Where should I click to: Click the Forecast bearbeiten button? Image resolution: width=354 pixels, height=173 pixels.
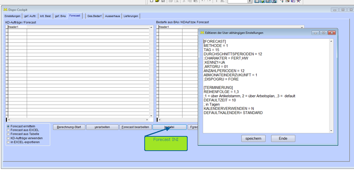[x=135, y=127]
